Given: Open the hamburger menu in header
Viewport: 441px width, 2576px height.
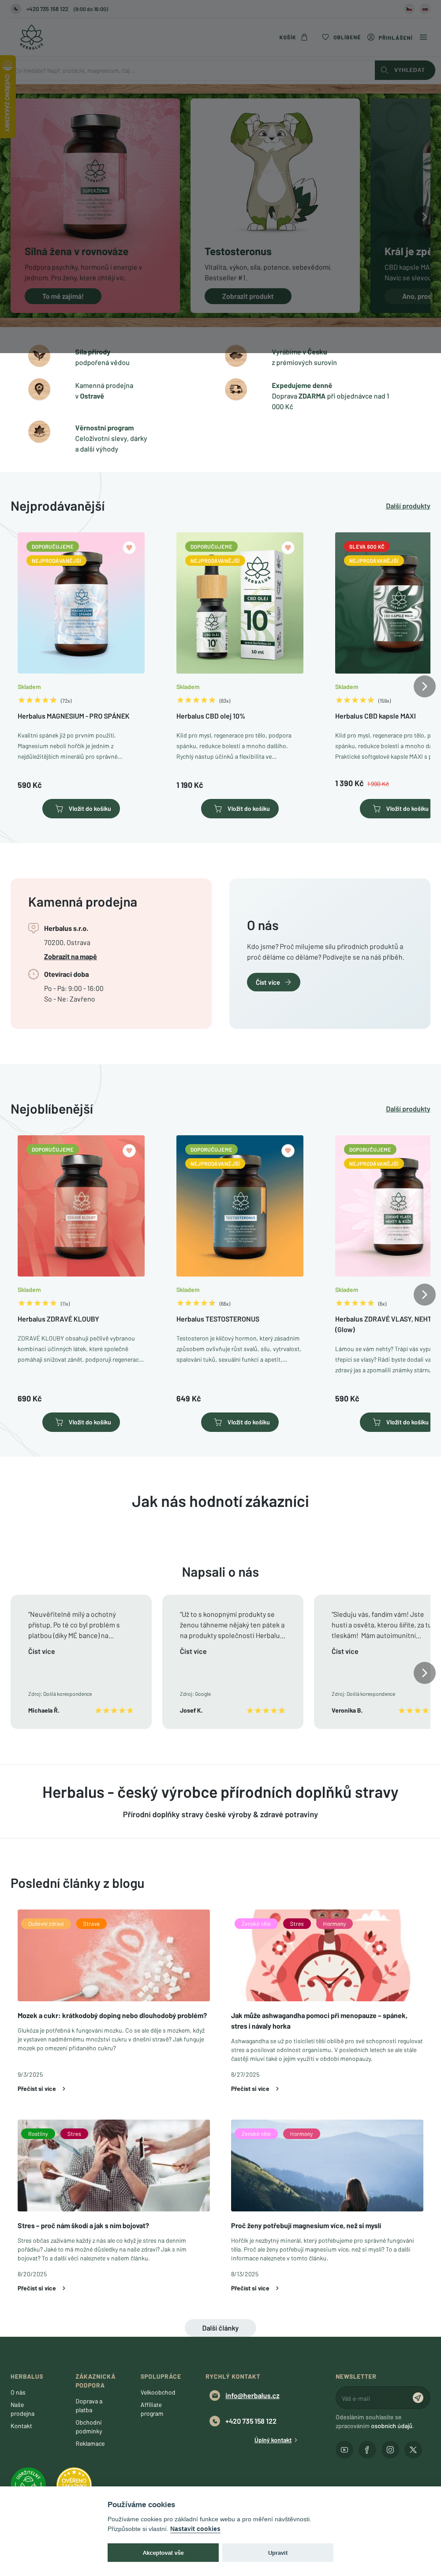Looking at the screenshot, I should (423, 37).
